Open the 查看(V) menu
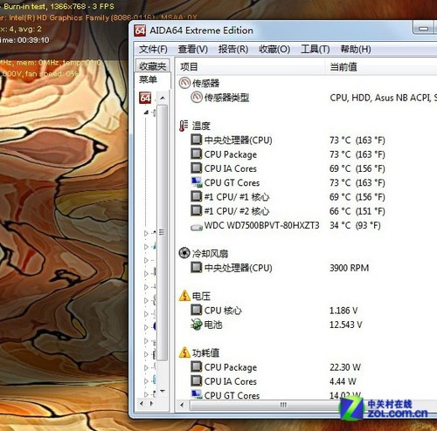437x431 pixels. tap(193, 49)
